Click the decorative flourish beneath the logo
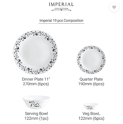Screen dimensions: 123x124 click(x=61, y=10)
